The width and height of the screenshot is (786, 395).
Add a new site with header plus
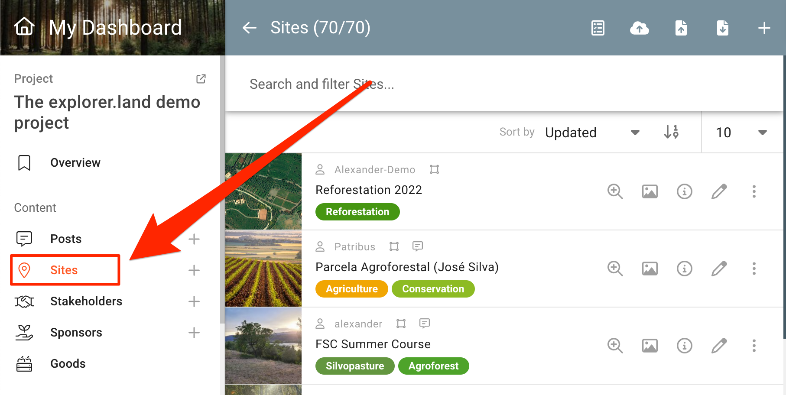click(764, 28)
